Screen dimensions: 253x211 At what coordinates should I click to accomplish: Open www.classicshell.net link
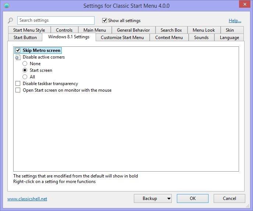27,199
